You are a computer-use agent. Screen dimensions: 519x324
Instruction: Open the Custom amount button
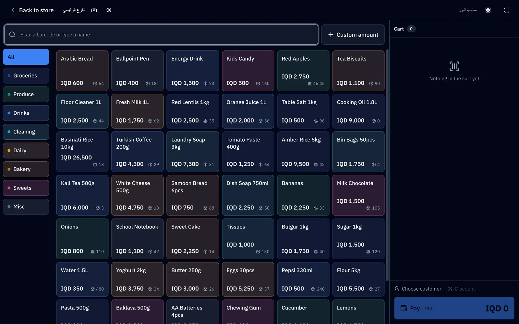[x=353, y=35]
